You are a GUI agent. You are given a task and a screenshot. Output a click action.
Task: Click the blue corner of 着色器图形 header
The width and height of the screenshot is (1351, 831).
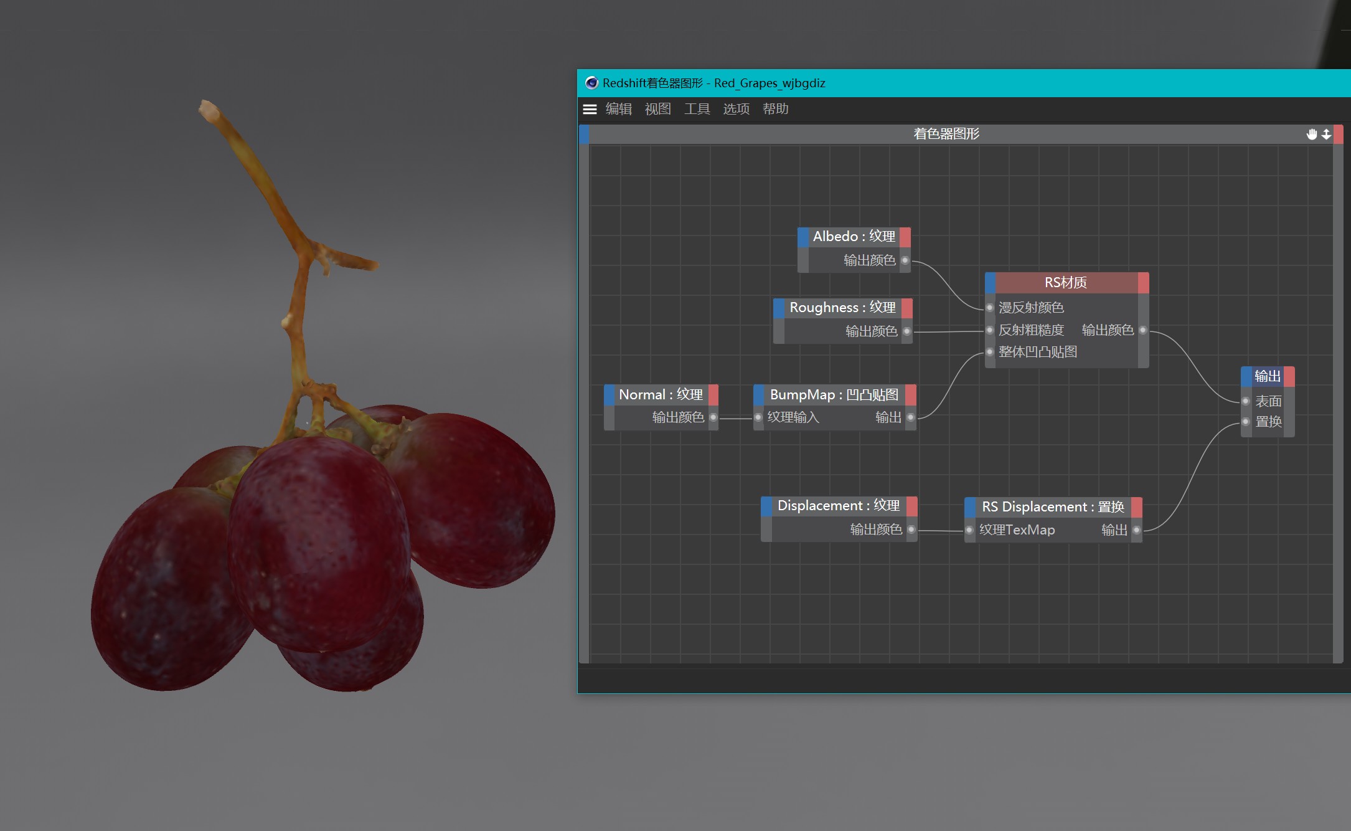pyautogui.click(x=584, y=135)
